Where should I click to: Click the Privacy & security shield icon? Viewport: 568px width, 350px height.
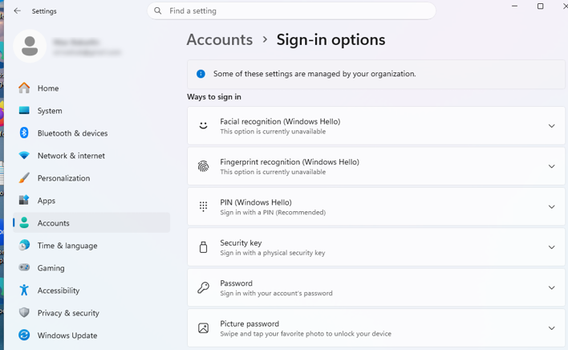(24, 313)
